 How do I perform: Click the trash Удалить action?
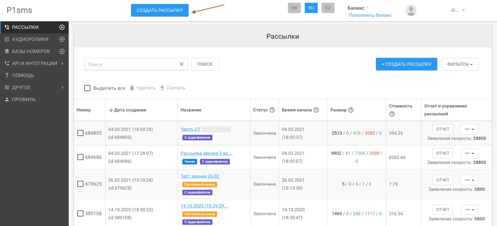pos(143,88)
